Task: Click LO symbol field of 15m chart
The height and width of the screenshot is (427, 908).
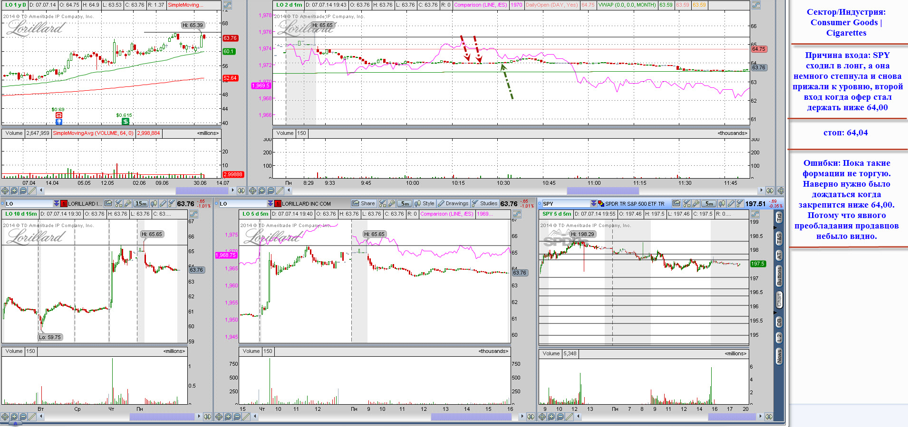Action: (x=29, y=204)
